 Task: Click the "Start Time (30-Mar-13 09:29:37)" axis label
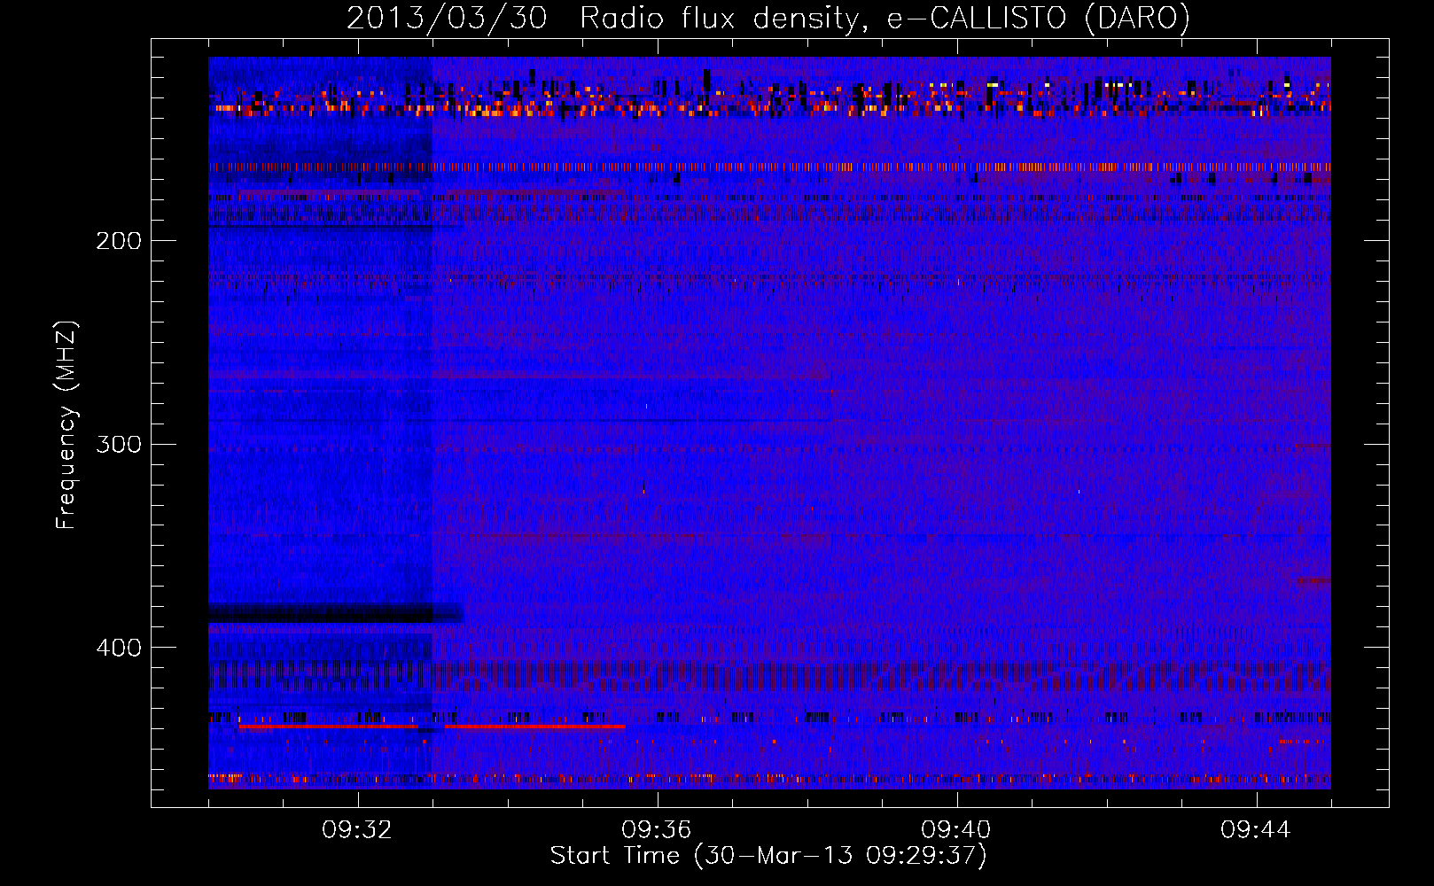tap(768, 856)
